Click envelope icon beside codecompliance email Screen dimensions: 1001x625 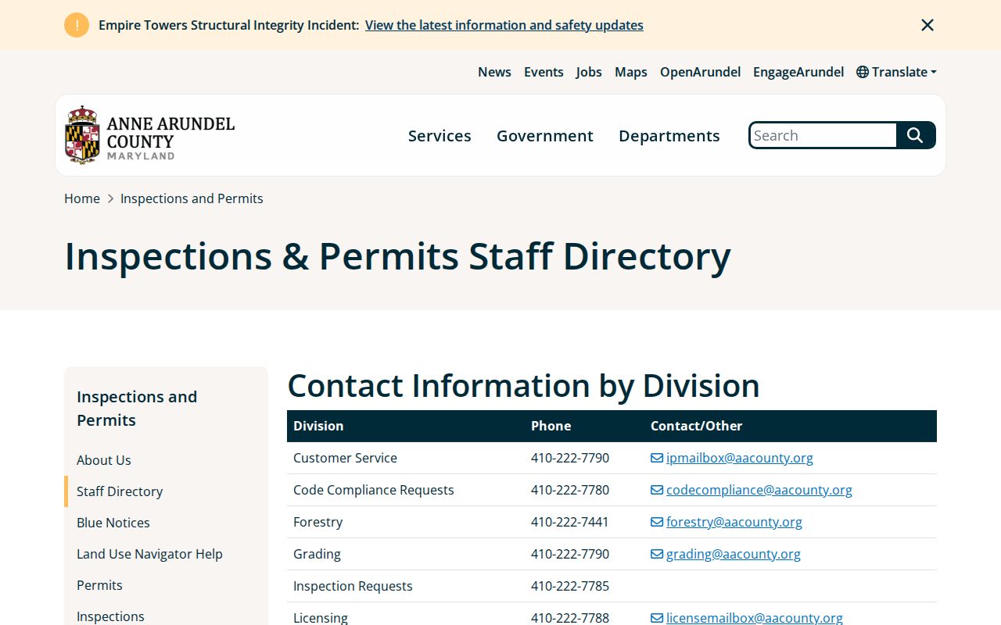(x=657, y=490)
